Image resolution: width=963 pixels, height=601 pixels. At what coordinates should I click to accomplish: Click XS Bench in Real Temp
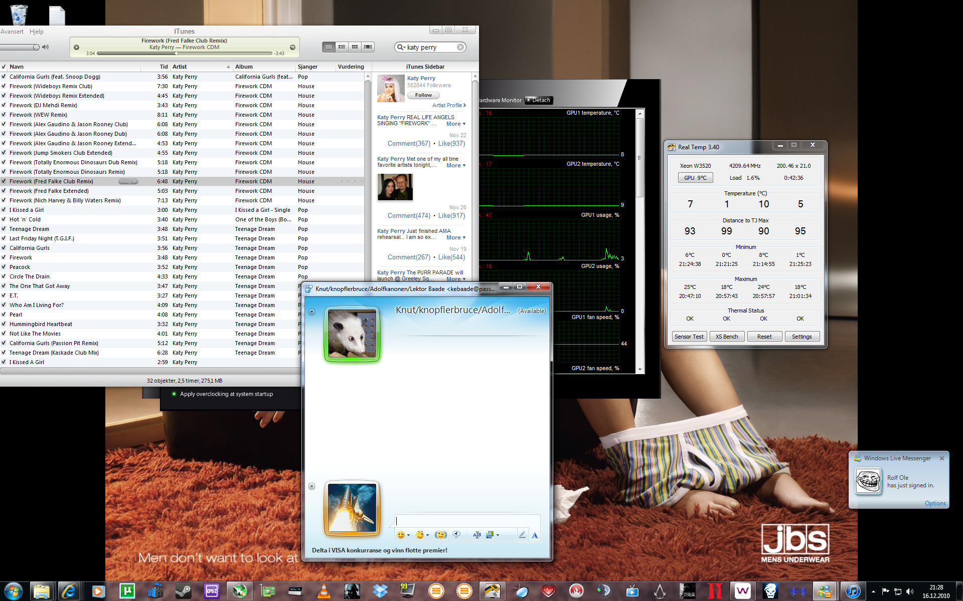coord(727,337)
